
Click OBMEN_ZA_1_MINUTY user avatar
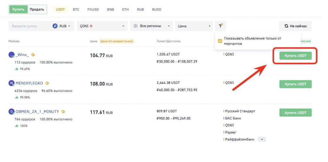click(11, 112)
